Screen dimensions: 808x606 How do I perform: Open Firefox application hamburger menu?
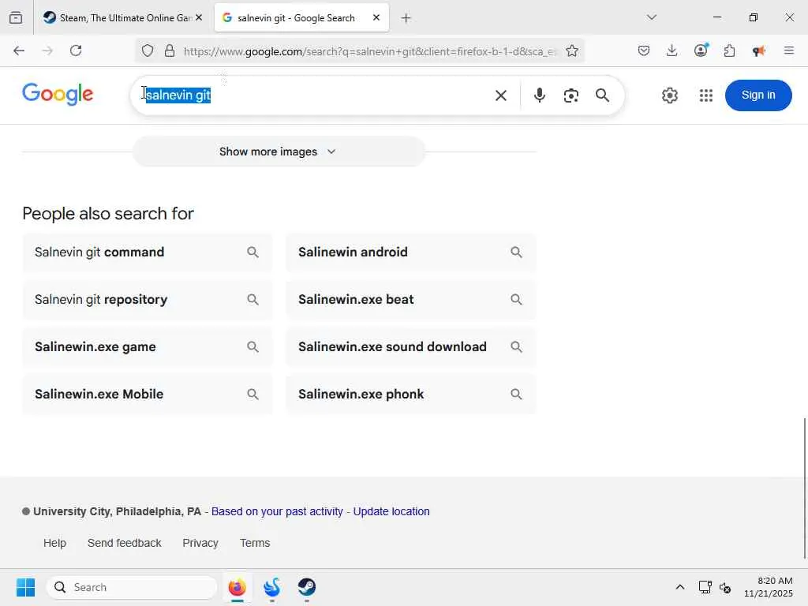pyautogui.click(x=788, y=50)
